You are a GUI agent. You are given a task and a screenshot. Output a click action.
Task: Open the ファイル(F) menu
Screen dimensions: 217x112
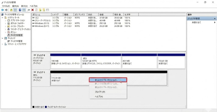[x=6, y=6]
